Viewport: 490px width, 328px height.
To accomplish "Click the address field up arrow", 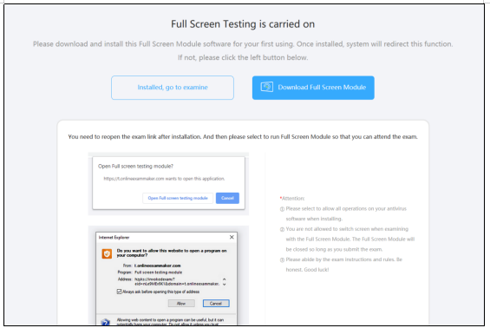I will pyautogui.click(x=224, y=279).
